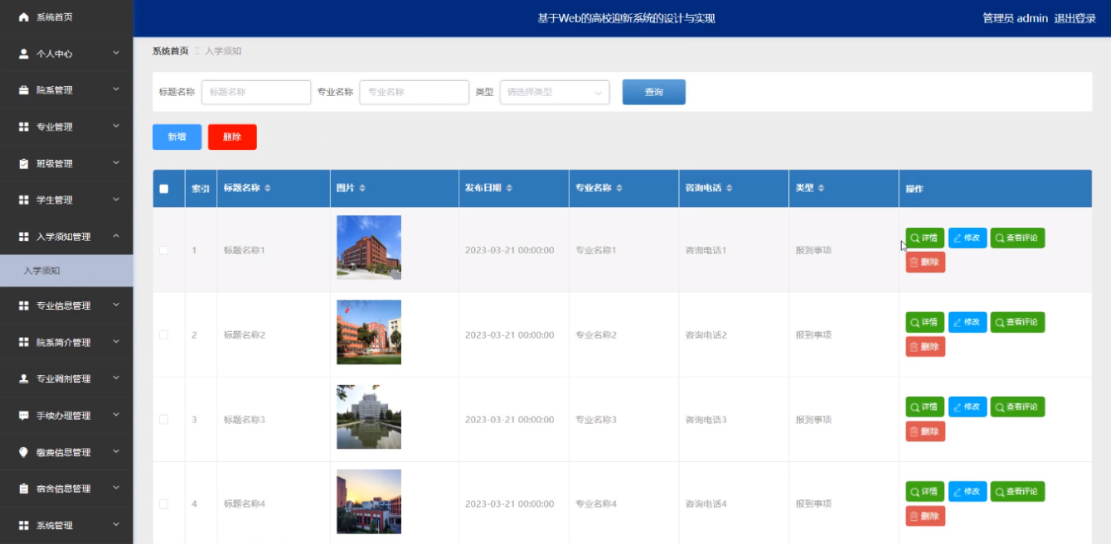Click 查看评论 for row 标题名称2

(x=1017, y=322)
